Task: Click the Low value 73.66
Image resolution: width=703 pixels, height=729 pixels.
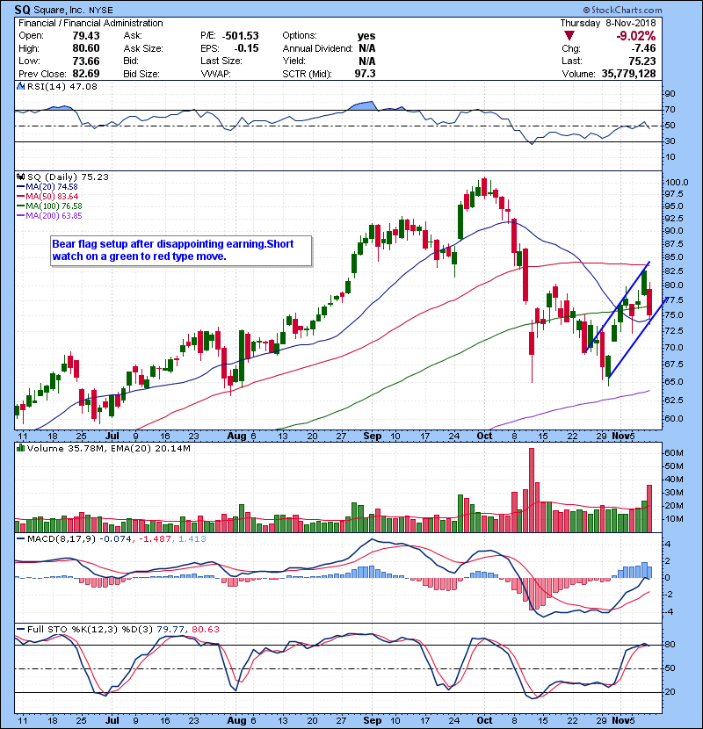Action: coord(86,61)
